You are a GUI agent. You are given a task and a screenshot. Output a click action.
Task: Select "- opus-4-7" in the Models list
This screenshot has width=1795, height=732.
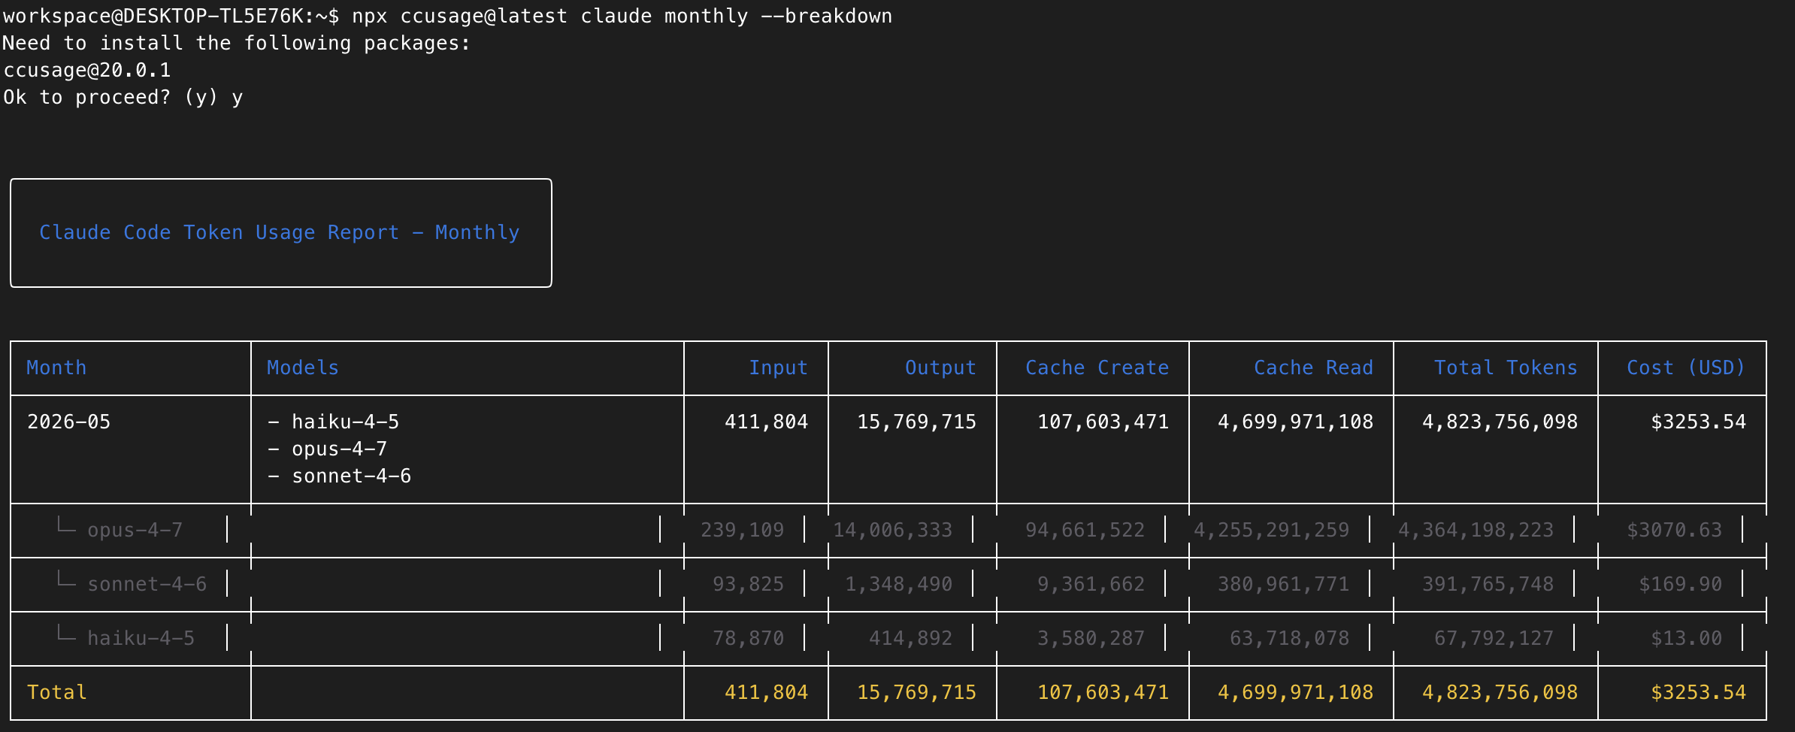(x=327, y=449)
